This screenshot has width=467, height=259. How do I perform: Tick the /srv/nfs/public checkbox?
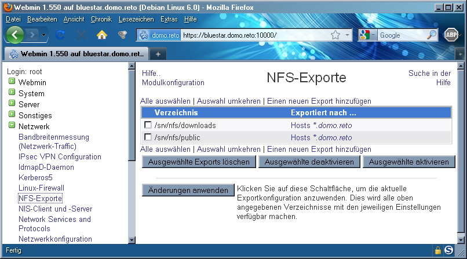pos(148,137)
